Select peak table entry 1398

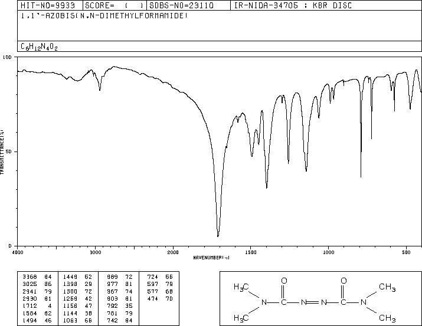[77, 284]
